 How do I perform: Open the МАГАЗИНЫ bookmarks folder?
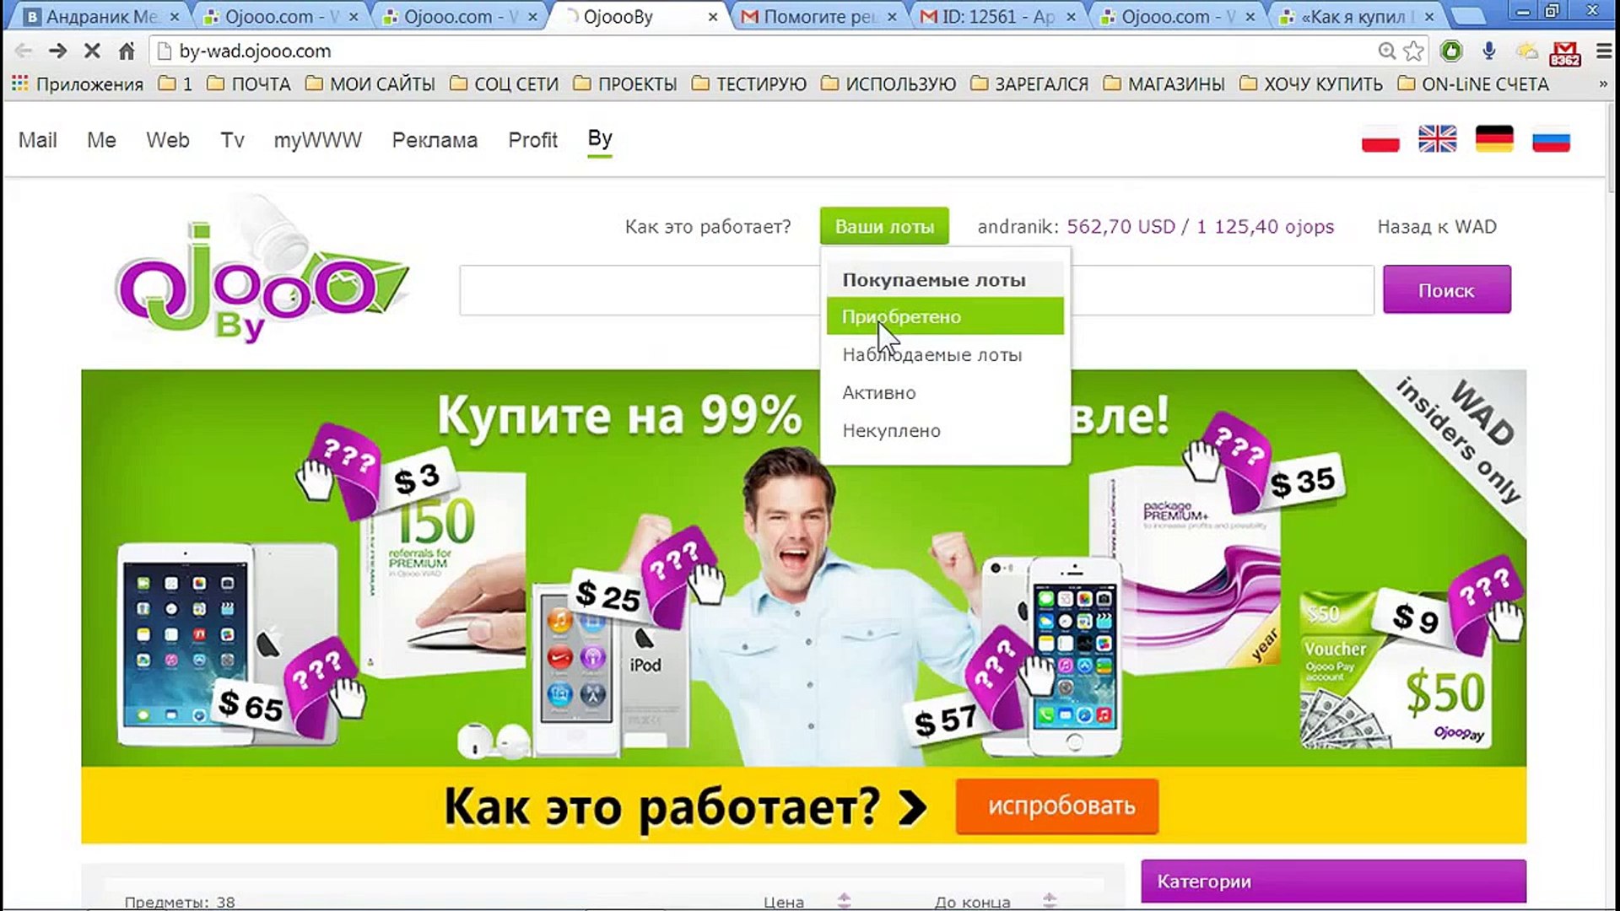(x=1164, y=84)
